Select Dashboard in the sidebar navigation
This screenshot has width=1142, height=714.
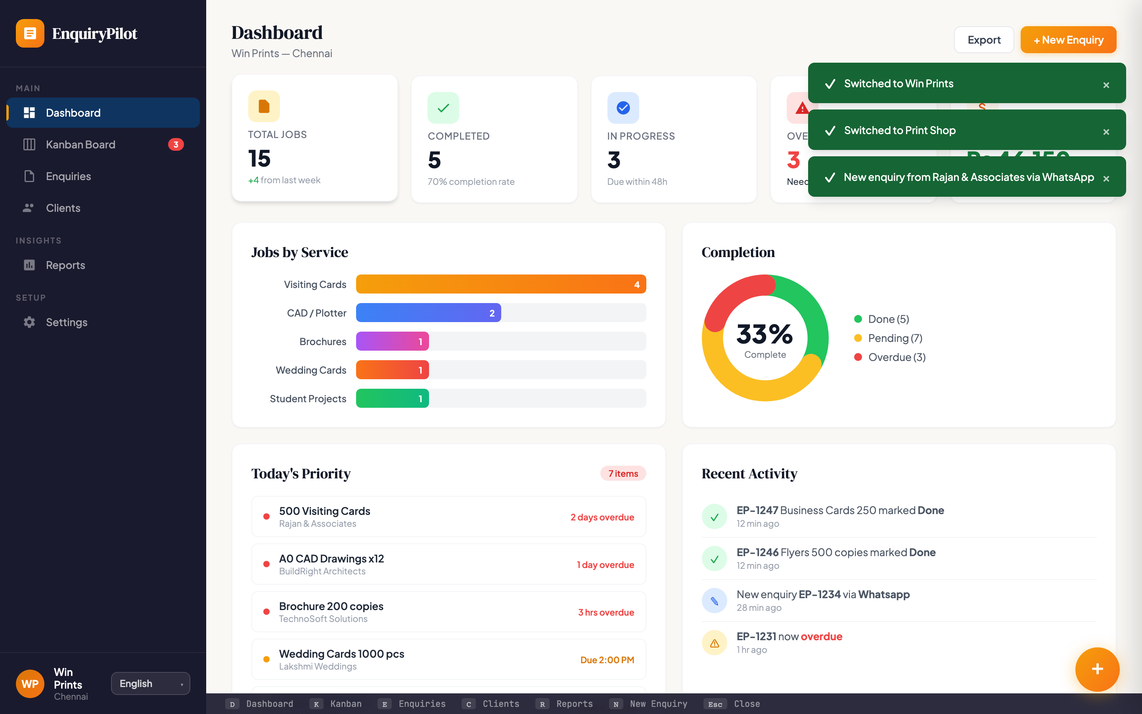point(73,112)
